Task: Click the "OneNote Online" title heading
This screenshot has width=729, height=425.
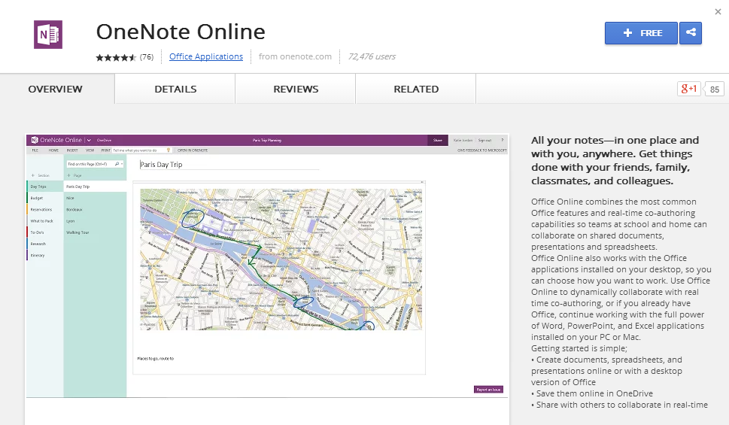Action: point(181,32)
